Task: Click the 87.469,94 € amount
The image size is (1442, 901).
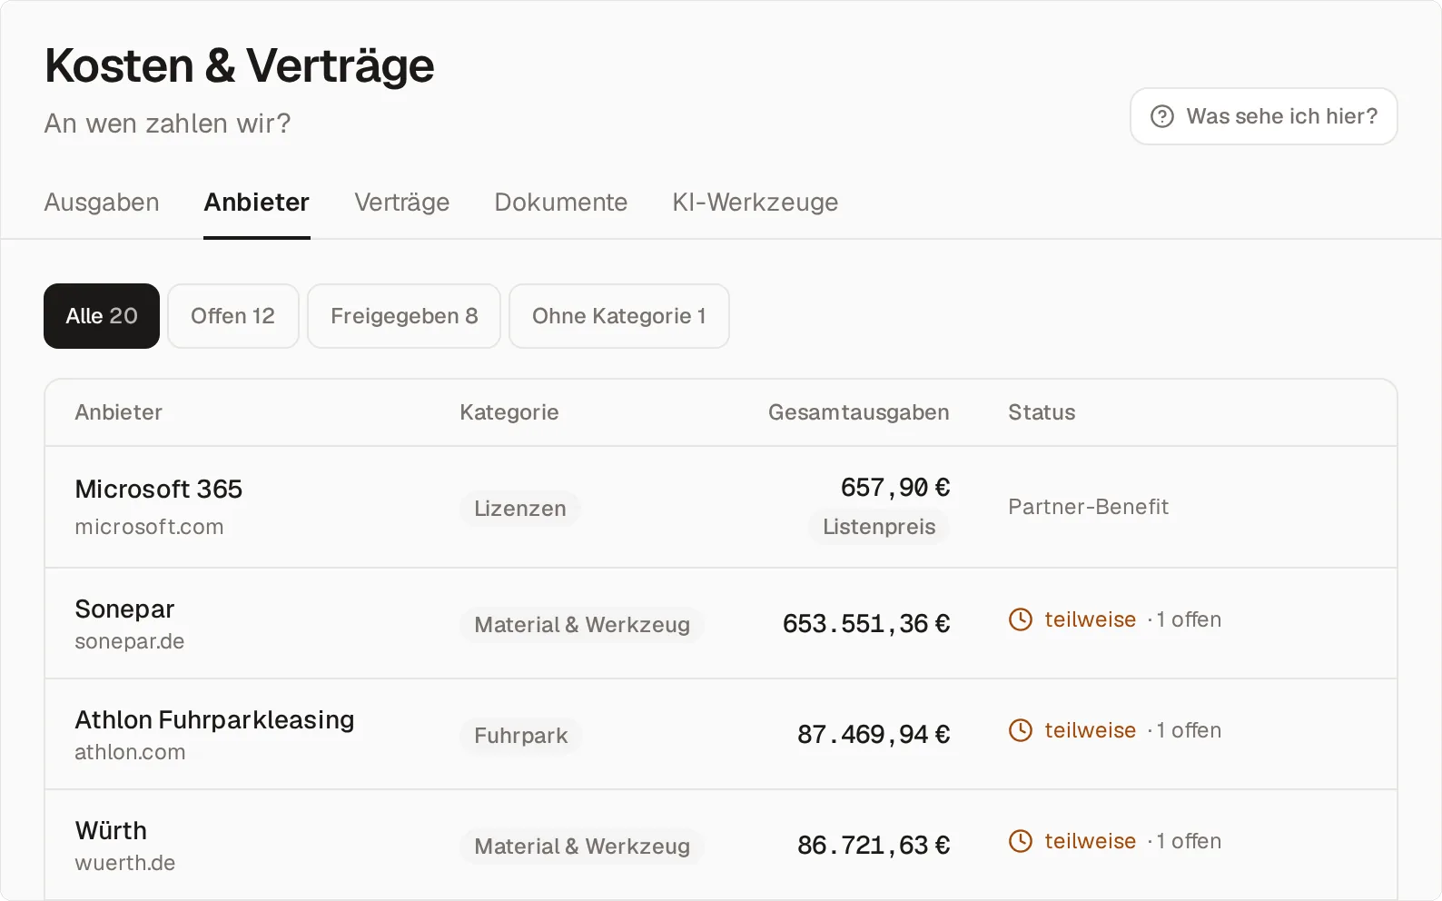Action: click(x=874, y=735)
